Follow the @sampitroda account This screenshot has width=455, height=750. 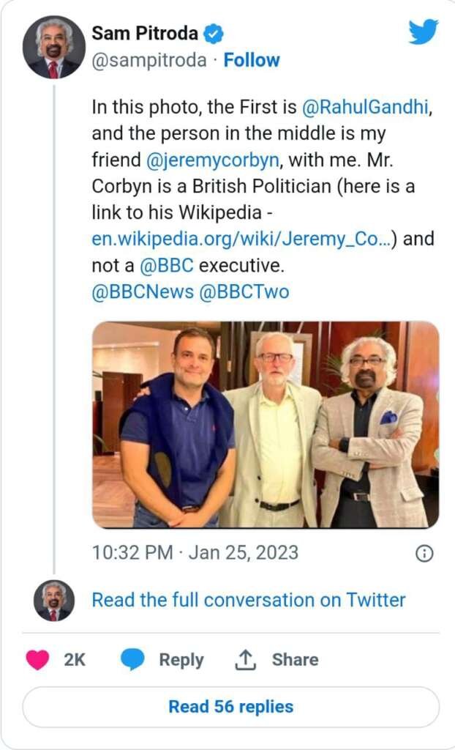tap(252, 60)
